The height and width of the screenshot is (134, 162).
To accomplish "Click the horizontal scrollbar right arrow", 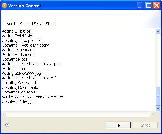I will click(x=152, y=114).
